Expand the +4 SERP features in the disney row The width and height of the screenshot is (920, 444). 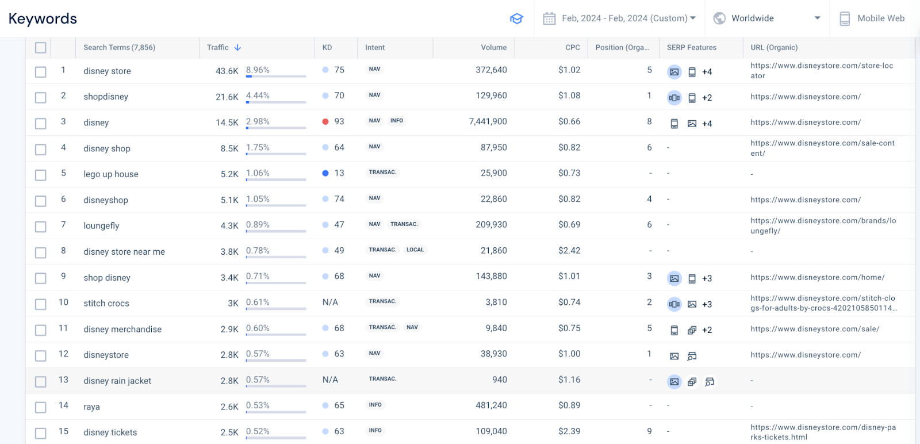pyautogui.click(x=707, y=124)
